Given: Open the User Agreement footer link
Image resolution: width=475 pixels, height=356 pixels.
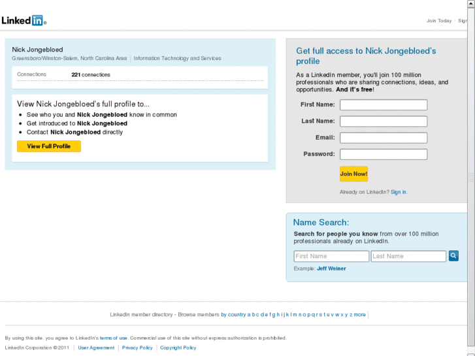Looking at the screenshot, I should pos(96,348).
